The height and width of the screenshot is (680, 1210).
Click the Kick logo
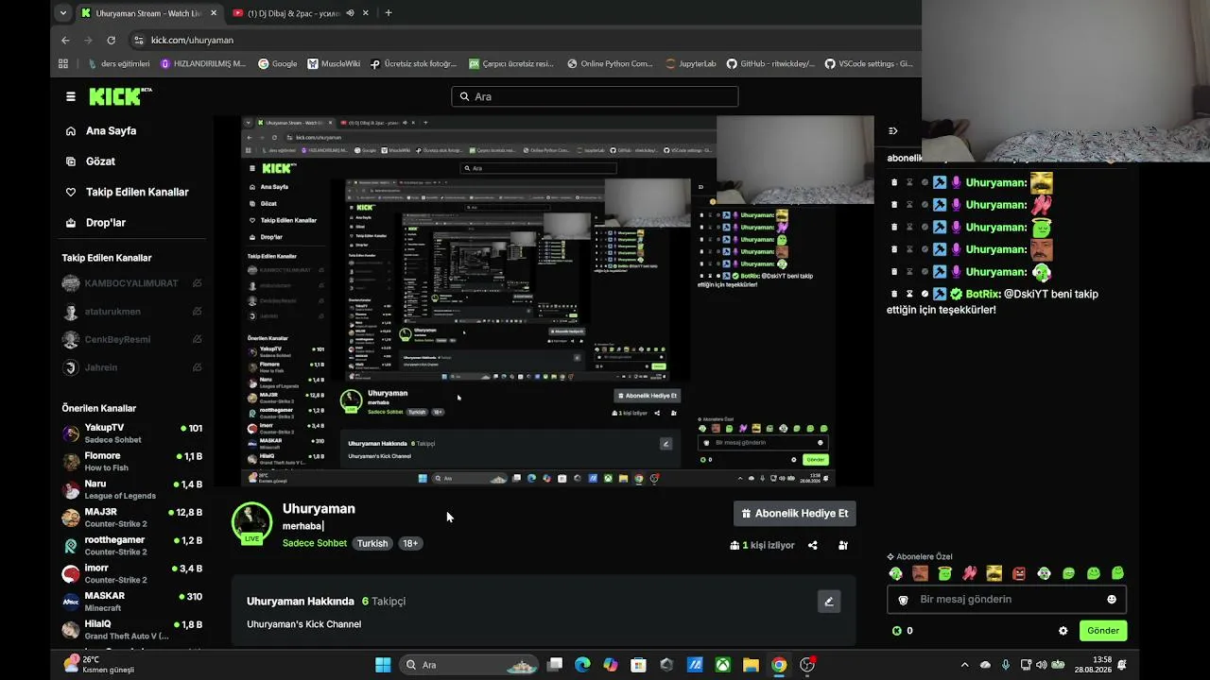tap(120, 96)
